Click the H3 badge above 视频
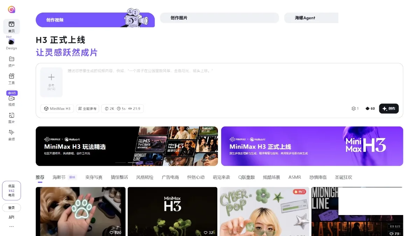420x236 pixels. point(12,93)
